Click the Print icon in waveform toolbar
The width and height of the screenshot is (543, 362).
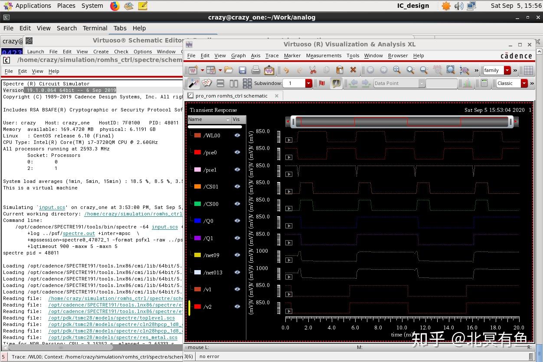coord(256,70)
